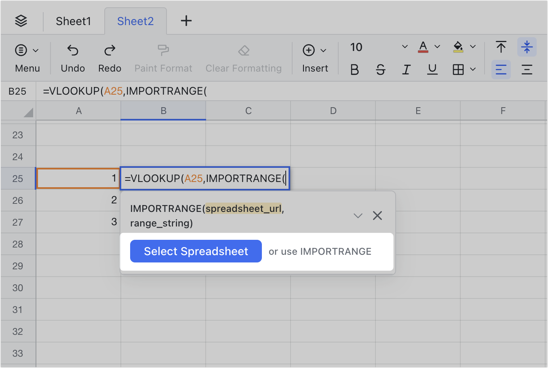Click the Select Spreadsheet button
The image size is (548, 368).
coord(196,251)
